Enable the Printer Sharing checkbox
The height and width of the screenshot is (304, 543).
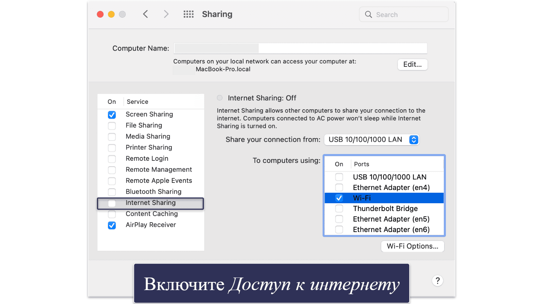[x=112, y=148]
